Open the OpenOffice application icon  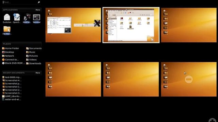(17, 18)
